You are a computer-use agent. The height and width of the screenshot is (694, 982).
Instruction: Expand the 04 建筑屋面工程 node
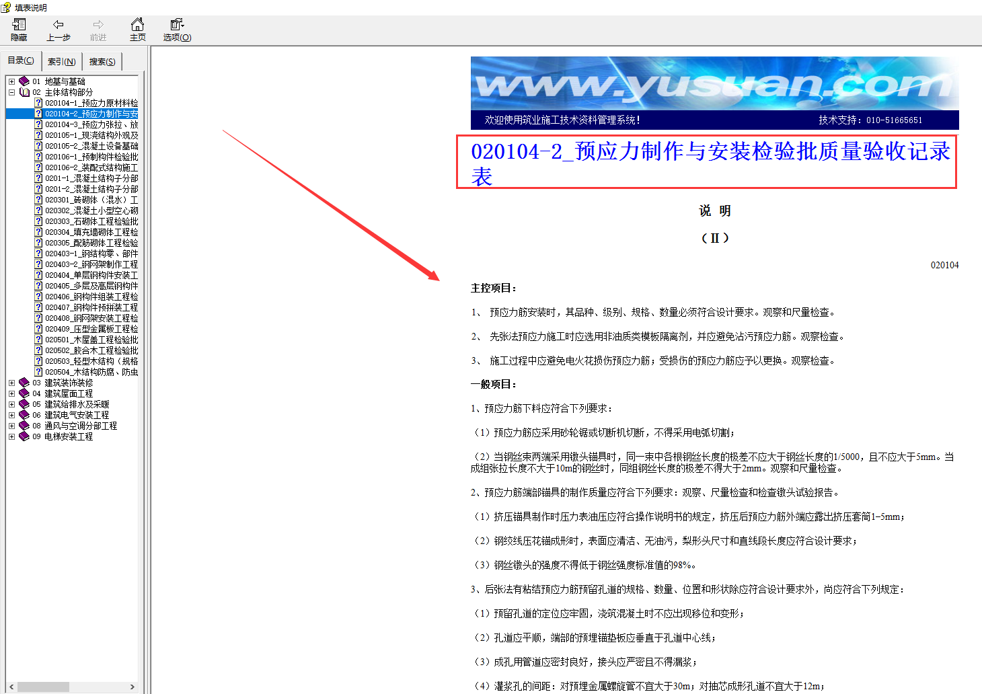(x=11, y=393)
